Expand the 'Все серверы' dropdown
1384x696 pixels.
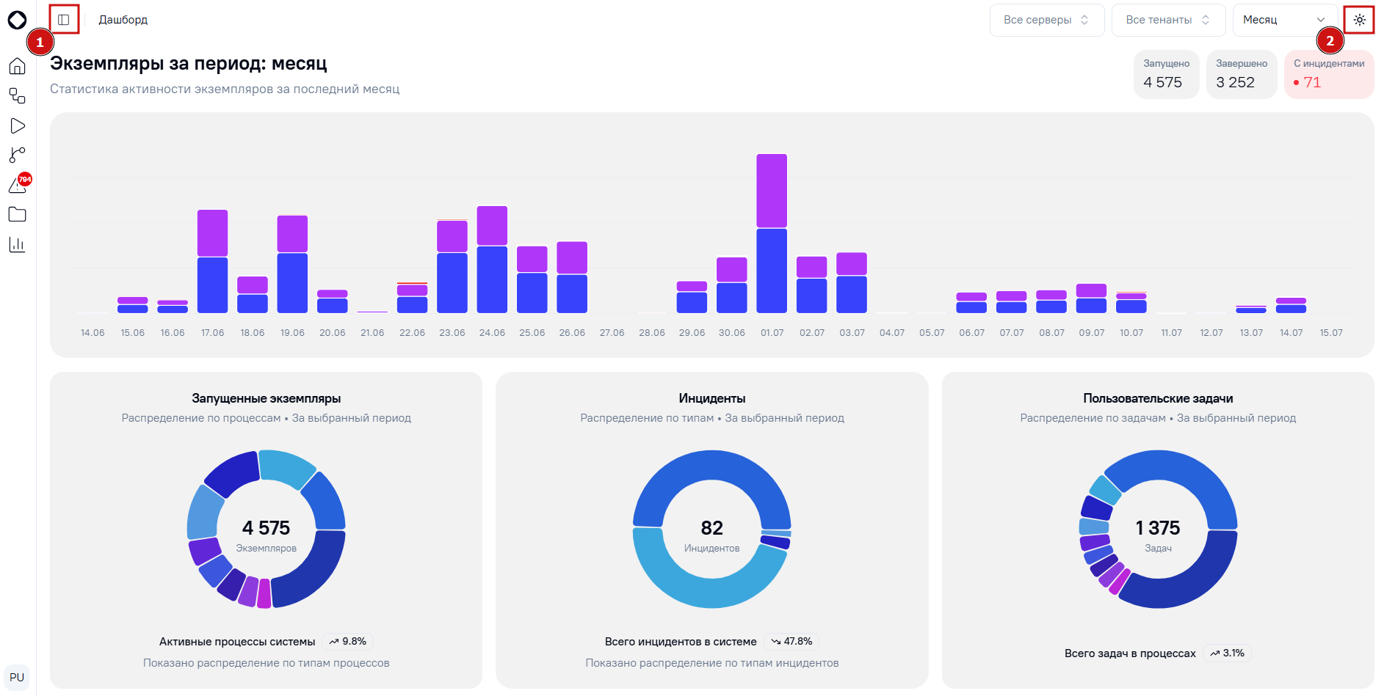pos(1046,20)
